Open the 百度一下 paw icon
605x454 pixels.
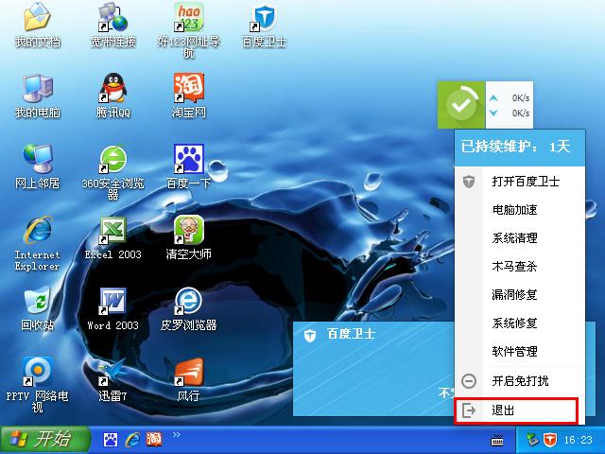188,162
